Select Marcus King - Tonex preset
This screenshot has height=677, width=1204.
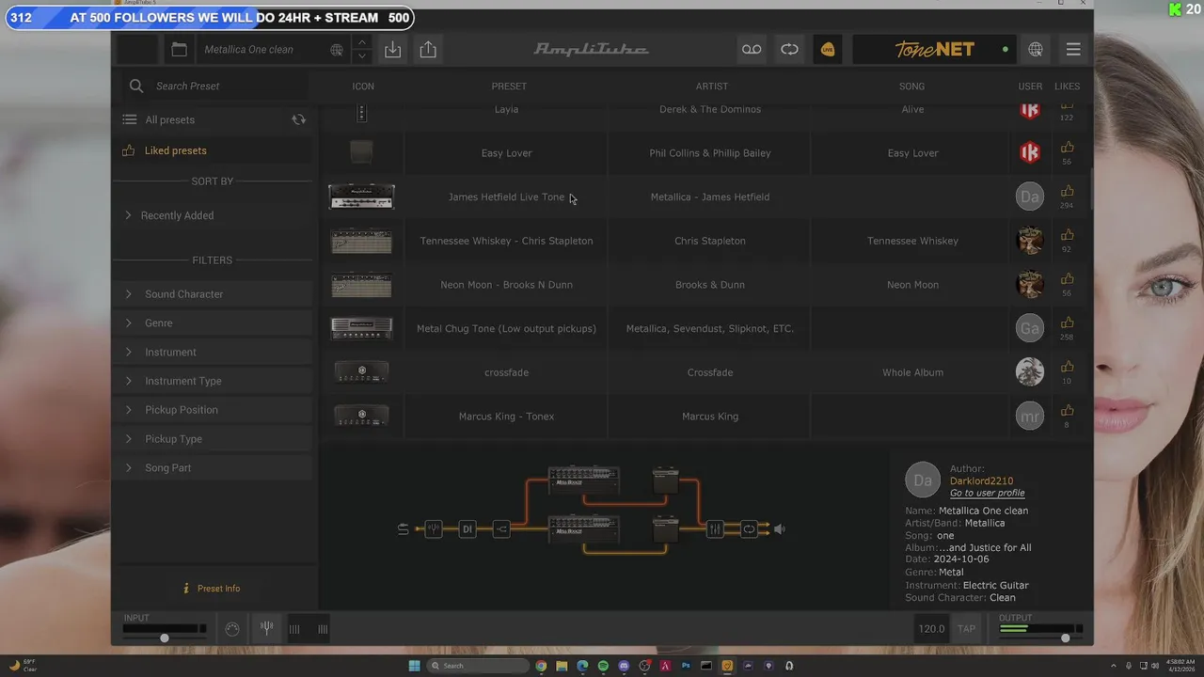[x=705, y=417]
